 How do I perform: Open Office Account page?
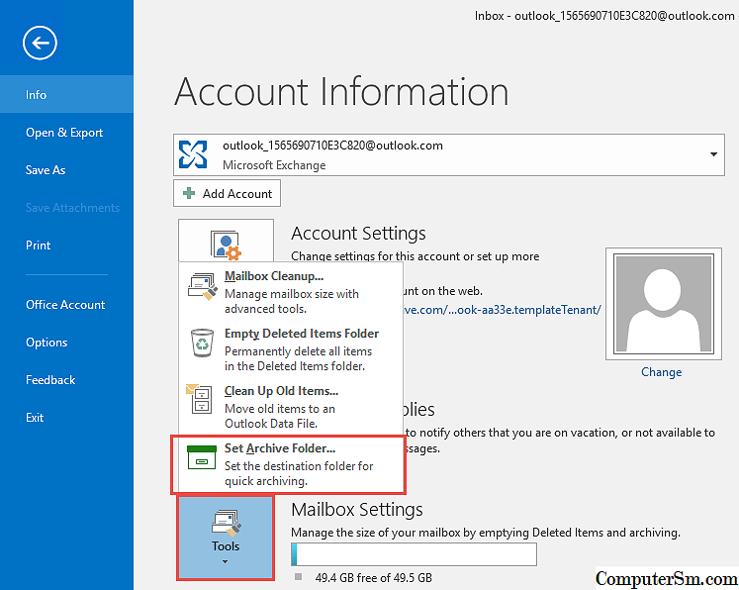(x=66, y=305)
